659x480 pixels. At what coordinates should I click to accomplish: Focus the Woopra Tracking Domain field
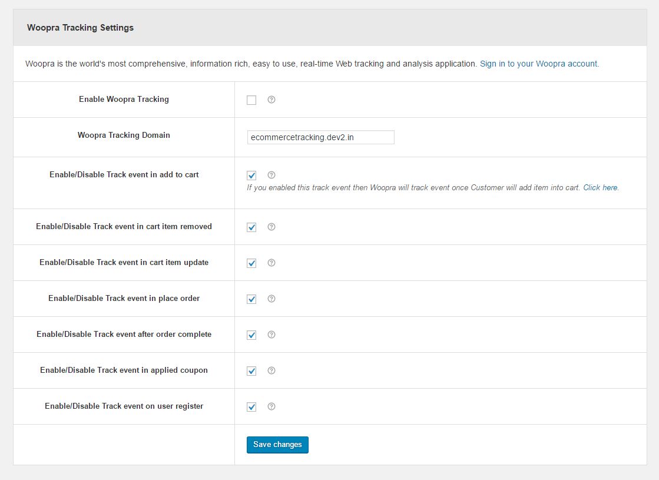tap(320, 137)
